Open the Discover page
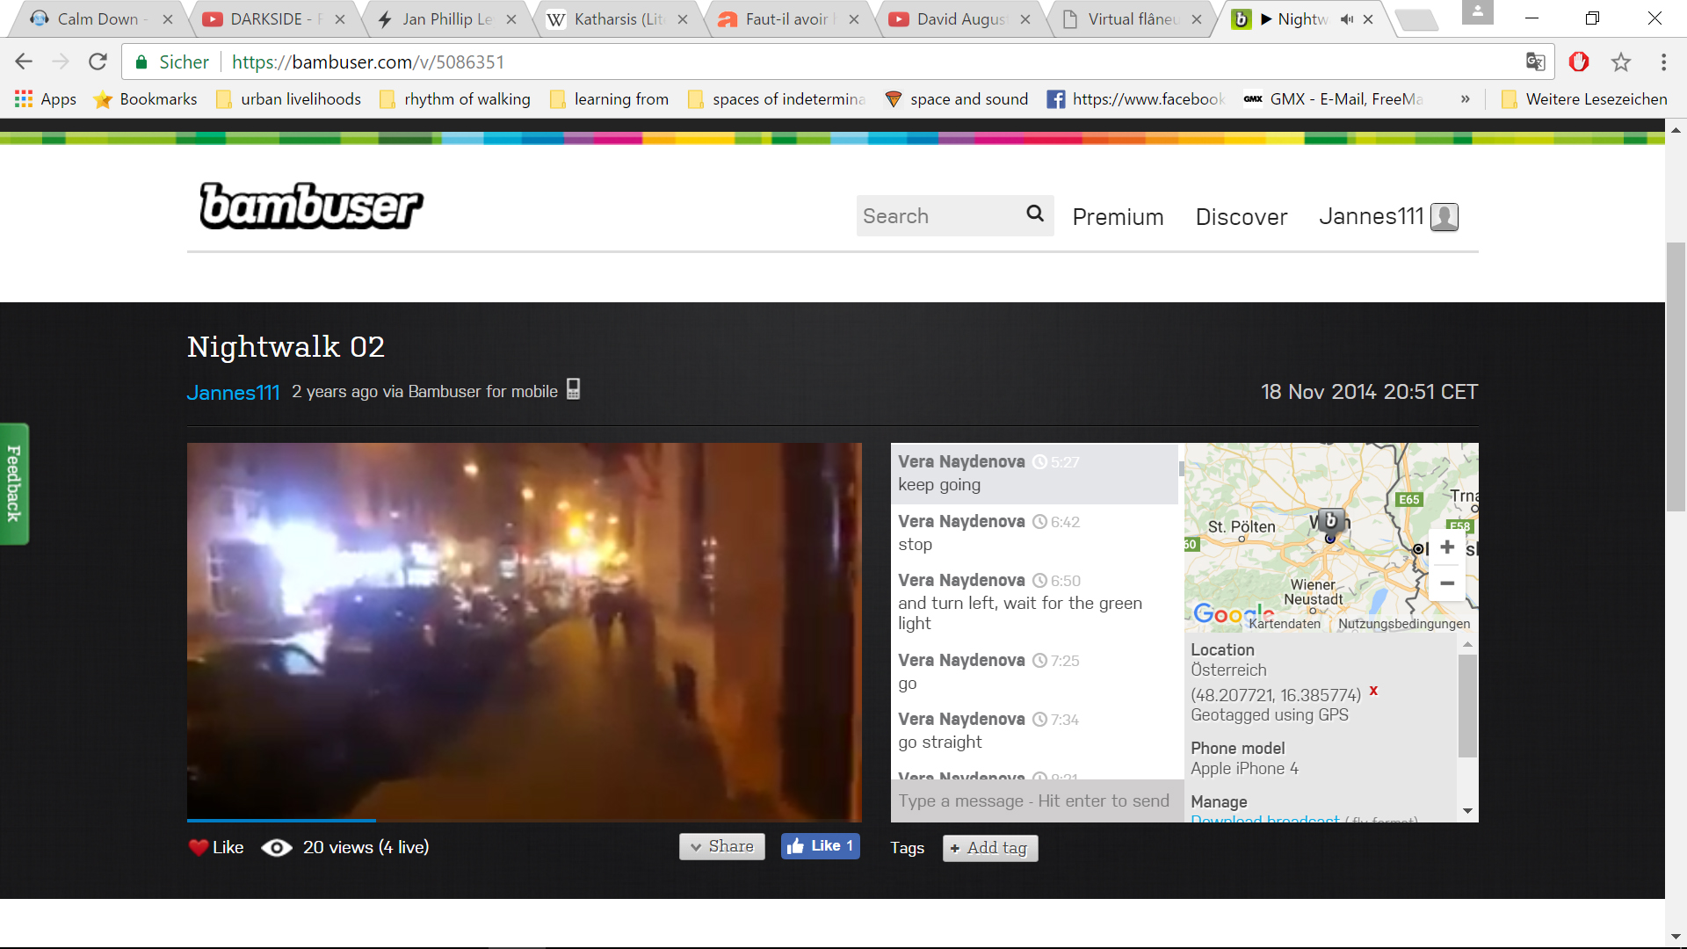This screenshot has height=949, width=1687. click(1242, 217)
